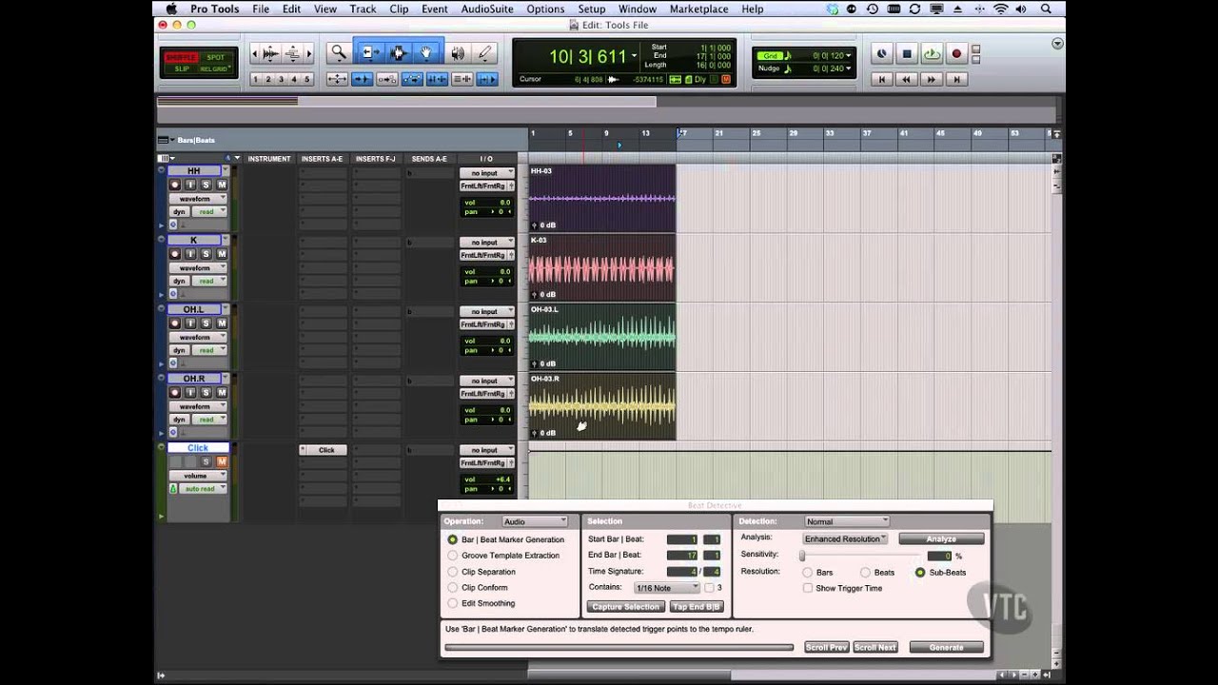The height and width of the screenshot is (685, 1218).
Task: Unmute the Click track
Action: pos(222,461)
